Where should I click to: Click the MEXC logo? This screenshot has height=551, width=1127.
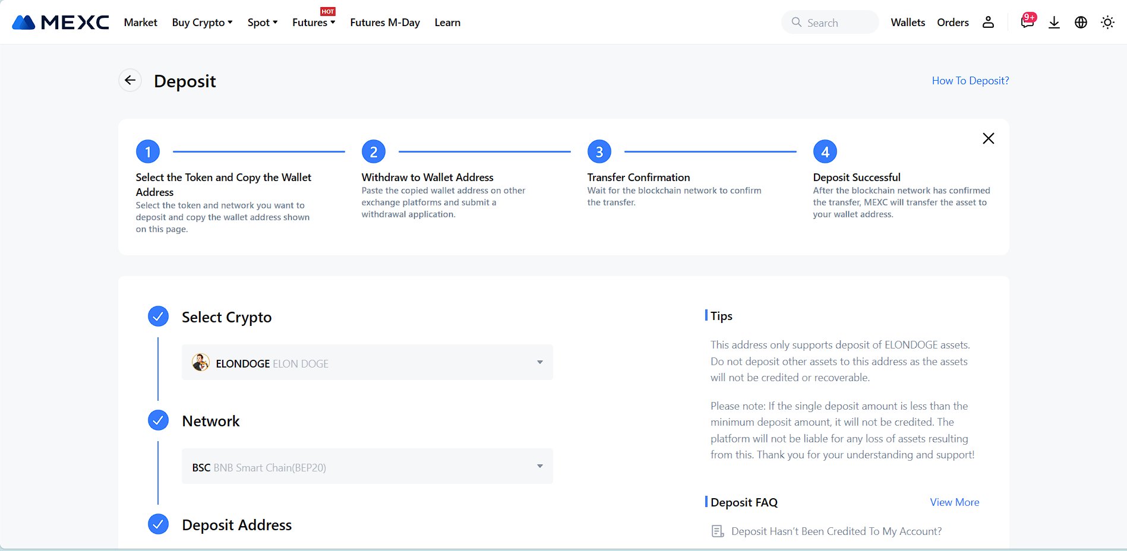click(x=61, y=23)
